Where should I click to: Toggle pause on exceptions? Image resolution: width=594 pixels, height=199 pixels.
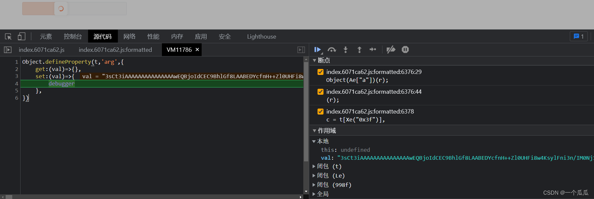(x=405, y=50)
